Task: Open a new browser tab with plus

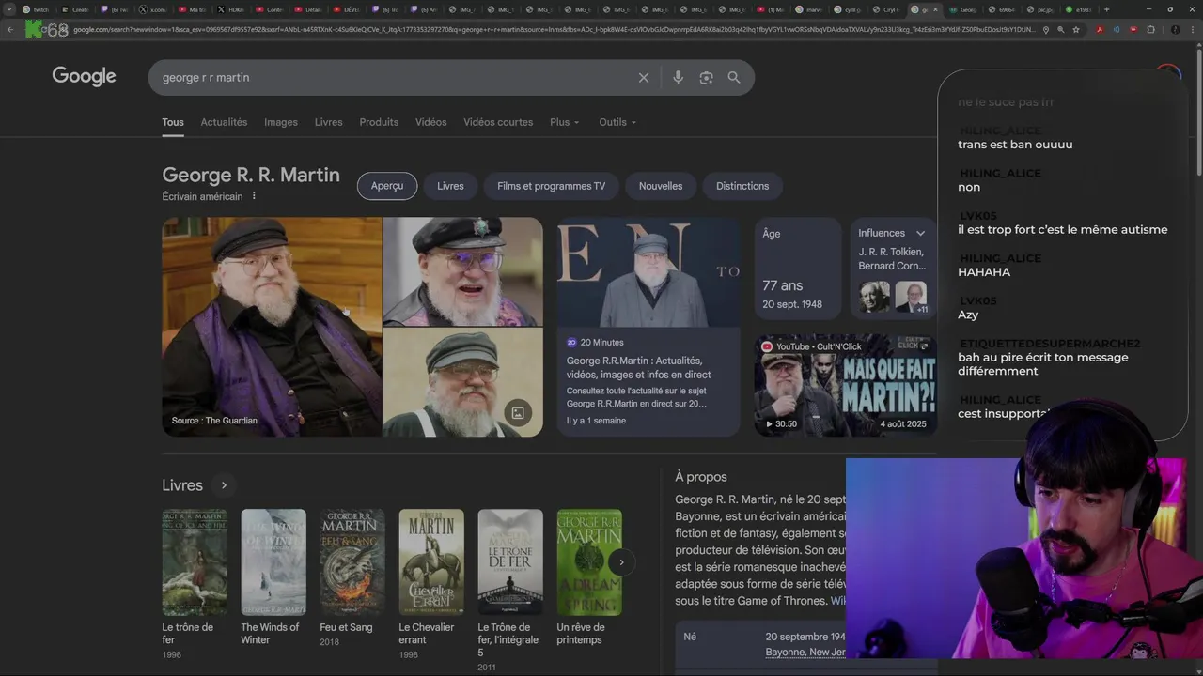Action: 1106,9
